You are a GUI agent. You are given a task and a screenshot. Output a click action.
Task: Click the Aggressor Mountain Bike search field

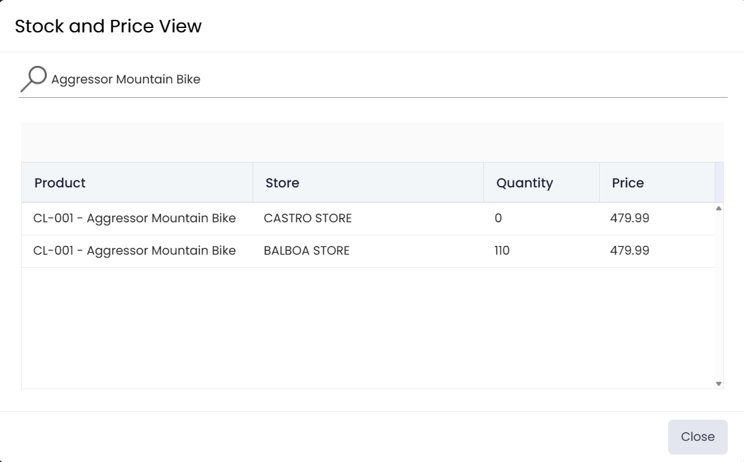[386, 80]
